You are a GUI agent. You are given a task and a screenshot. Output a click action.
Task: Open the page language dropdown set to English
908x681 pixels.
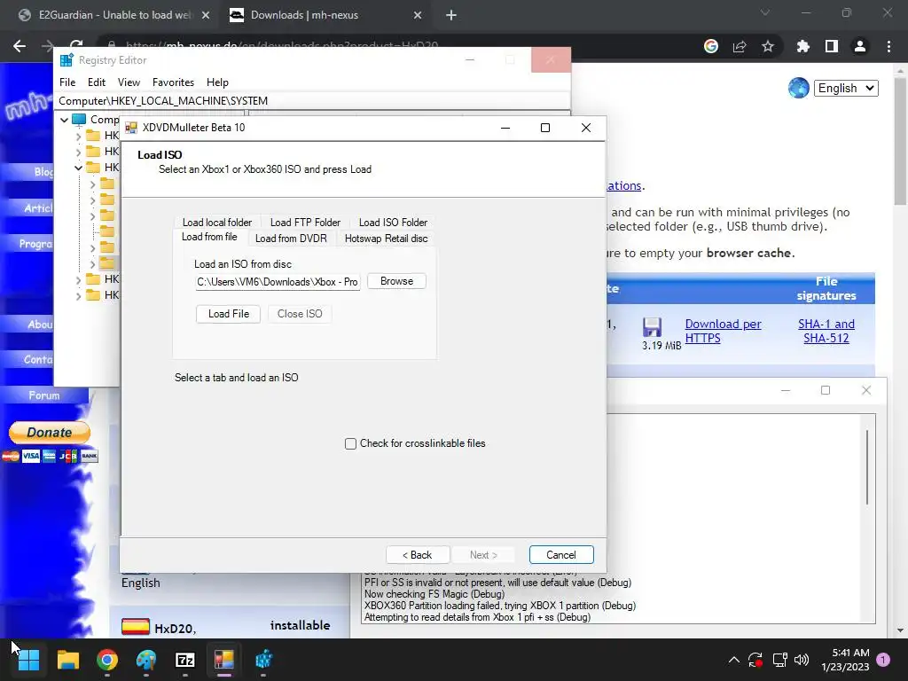point(846,88)
